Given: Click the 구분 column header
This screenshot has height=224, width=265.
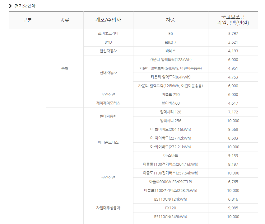Looking at the screenshot, I should (x=27, y=20).
